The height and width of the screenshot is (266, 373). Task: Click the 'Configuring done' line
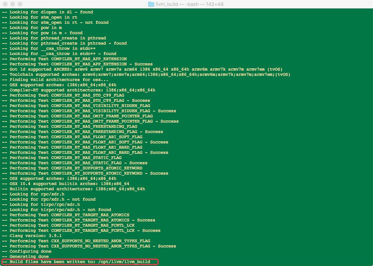[x=27, y=252]
